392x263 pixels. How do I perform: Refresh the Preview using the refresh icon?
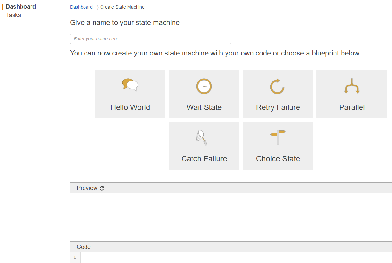click(102, 188)
